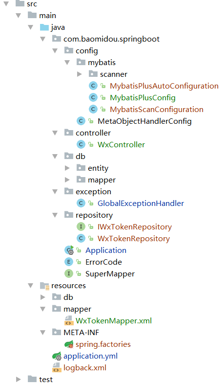Select MetaObjectHandlerConfig class
The height and width of the screenshot is (385, 224).
144,121
